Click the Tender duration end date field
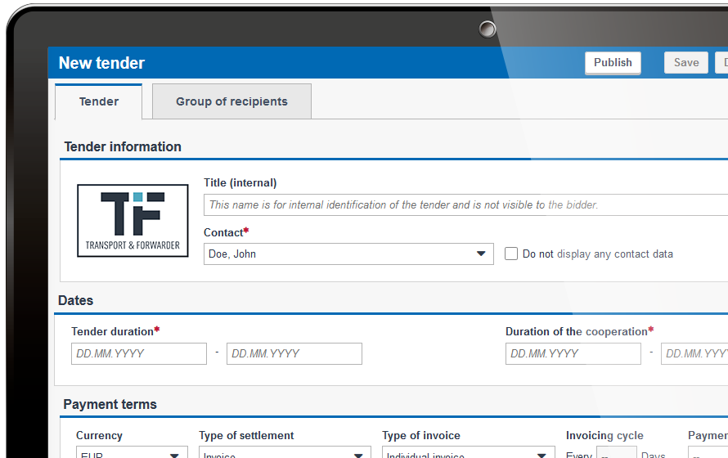 click(294, 353)
